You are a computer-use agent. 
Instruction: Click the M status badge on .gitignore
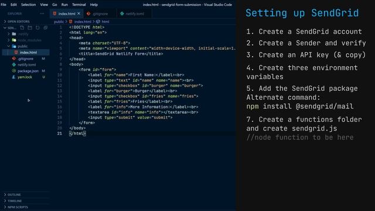43,59
